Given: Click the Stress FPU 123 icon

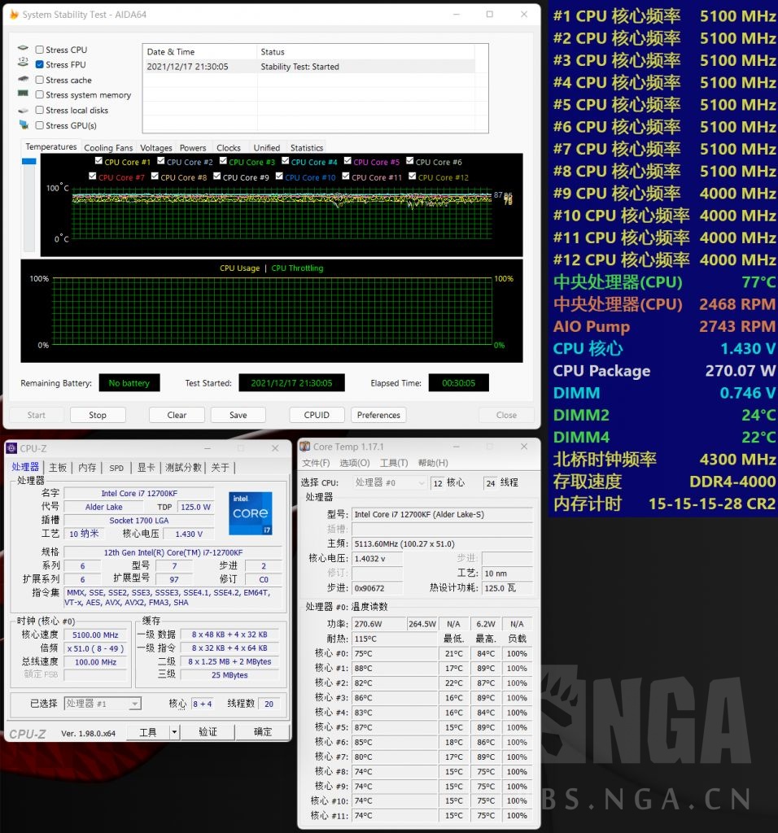Looking at the screenshot, I should click(23, 65).
